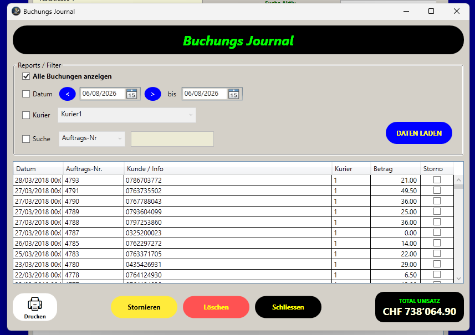Uncheck Alle Buchungen anzeigen
Viewport: 475px width, 335px height.
(x=26, y=76)
